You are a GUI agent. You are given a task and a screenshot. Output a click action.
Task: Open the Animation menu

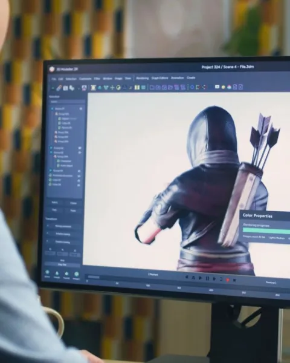point(178,78)
